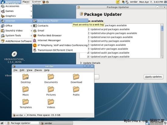Viewport: 167px width, 125px height.
Task: Select the Music folder icon
Action: 26,90
